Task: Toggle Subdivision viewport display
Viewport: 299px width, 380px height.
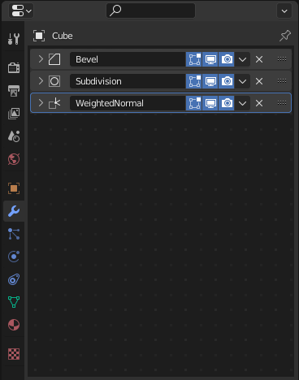Action: pos(210,81)
